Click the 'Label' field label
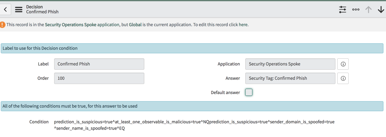 [43, 64]
